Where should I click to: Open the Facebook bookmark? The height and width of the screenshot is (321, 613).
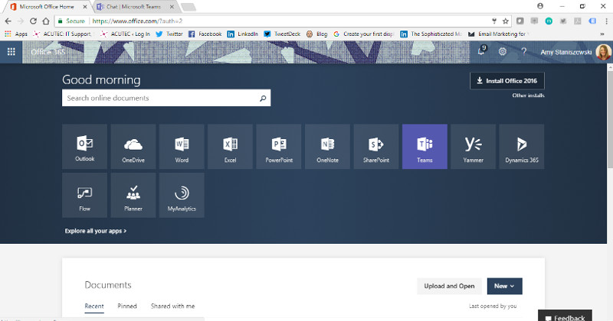pyautogui.click(x=205, y=34)
